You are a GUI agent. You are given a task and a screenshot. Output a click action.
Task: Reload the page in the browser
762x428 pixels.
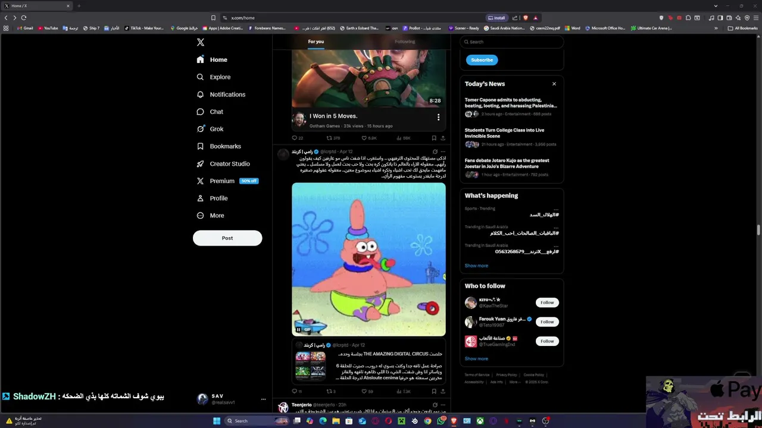point(24,18)
